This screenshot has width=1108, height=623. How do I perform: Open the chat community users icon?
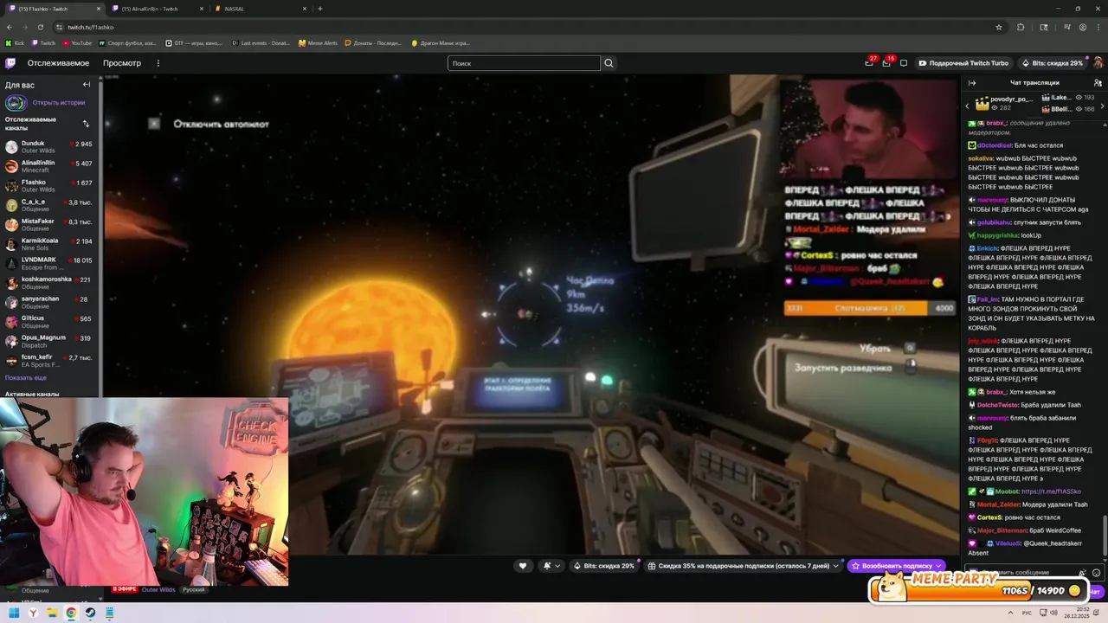(x=1098, y=83)
